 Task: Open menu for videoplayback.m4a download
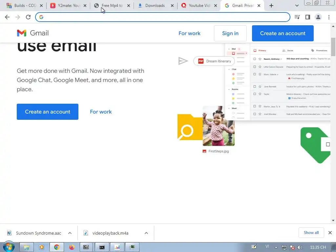point(146,233)
